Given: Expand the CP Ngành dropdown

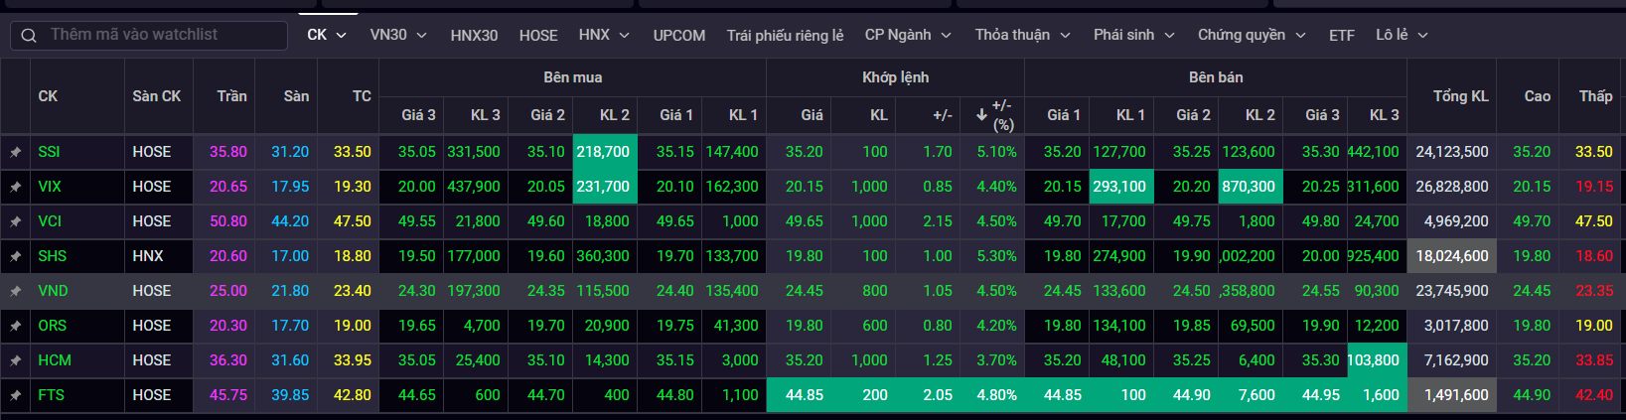Looking at the screenshot, I should (908, 35).
